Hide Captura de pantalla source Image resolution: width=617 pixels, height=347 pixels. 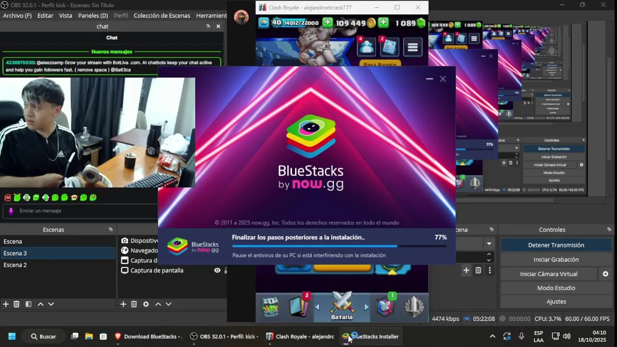pyautogui.click(x=217, y=270)
